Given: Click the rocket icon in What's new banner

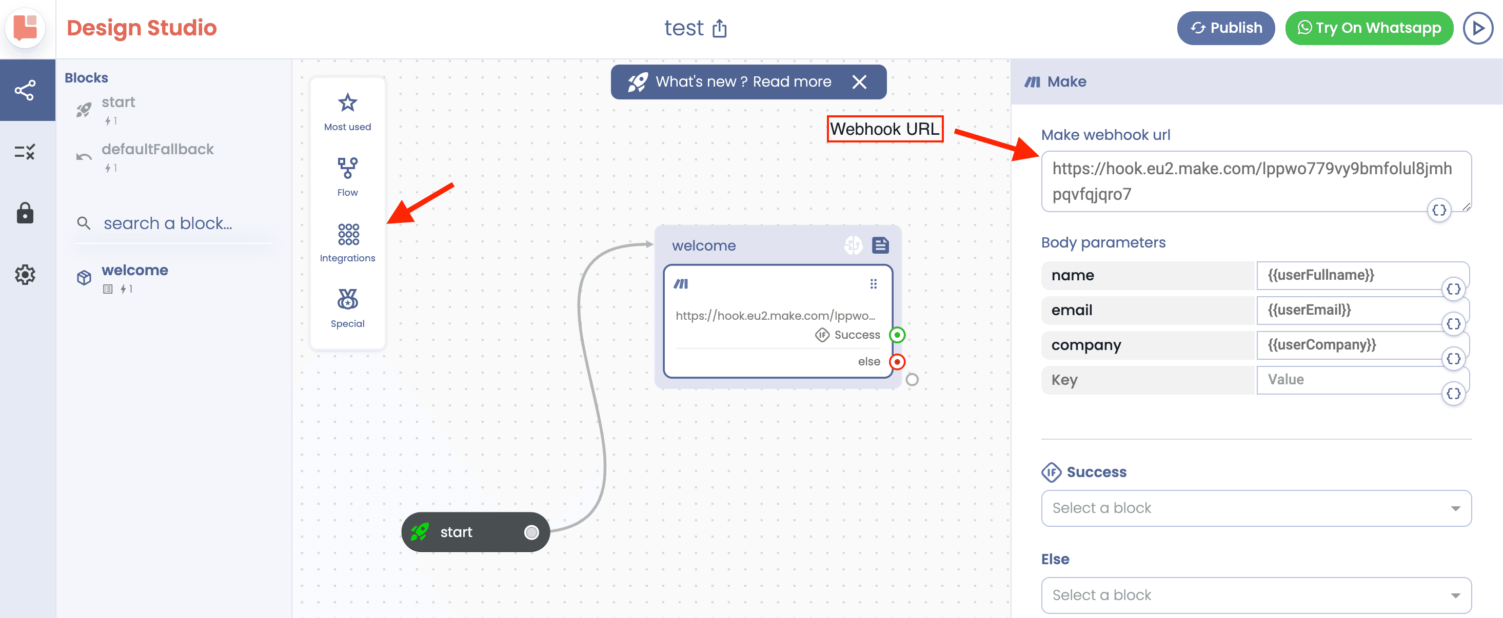Looking at the screenshot, I should tap(638, 81).
